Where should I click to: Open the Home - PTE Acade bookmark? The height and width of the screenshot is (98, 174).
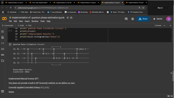tap(118, 12)
